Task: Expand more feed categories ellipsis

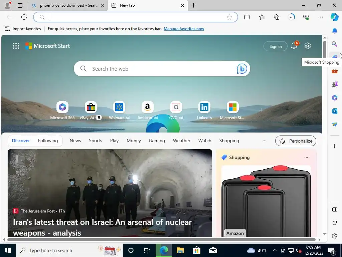Action: pos(265,141)
